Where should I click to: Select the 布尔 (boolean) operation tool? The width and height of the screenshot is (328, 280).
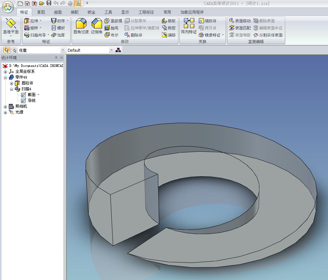112,35
